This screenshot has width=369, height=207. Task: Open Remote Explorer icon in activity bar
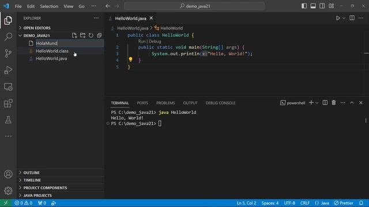point(8,87)
